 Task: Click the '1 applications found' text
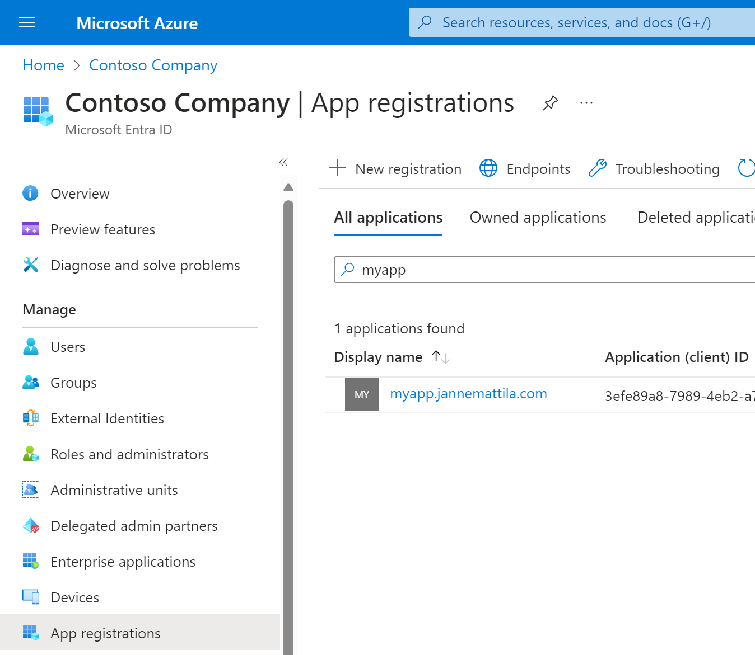point(399,328)
